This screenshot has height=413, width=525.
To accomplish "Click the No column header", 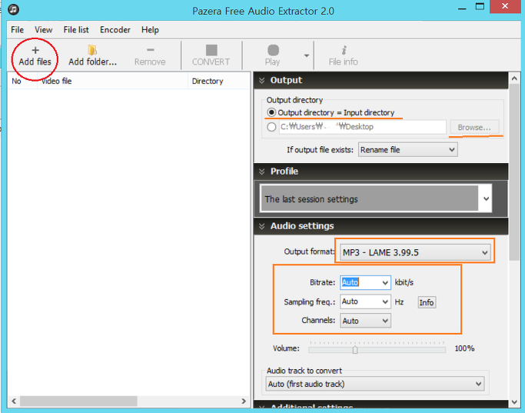I will [x=22, y=81].
